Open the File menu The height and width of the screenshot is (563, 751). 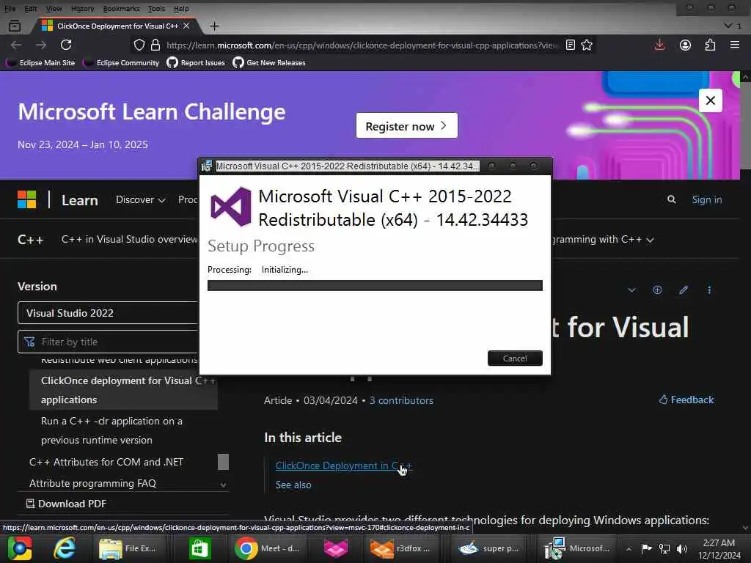click(10, 9)
